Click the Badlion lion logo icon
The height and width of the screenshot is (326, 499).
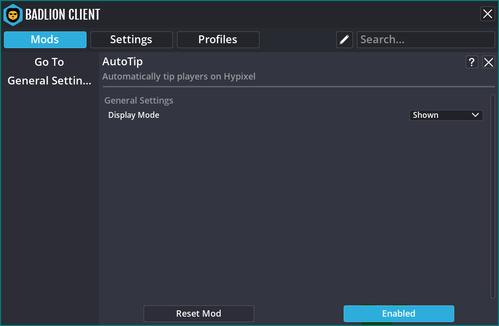[x=13, y=15]
